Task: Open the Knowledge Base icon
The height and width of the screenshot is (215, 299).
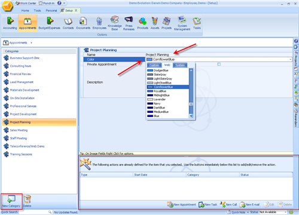Action: (115, 23)
